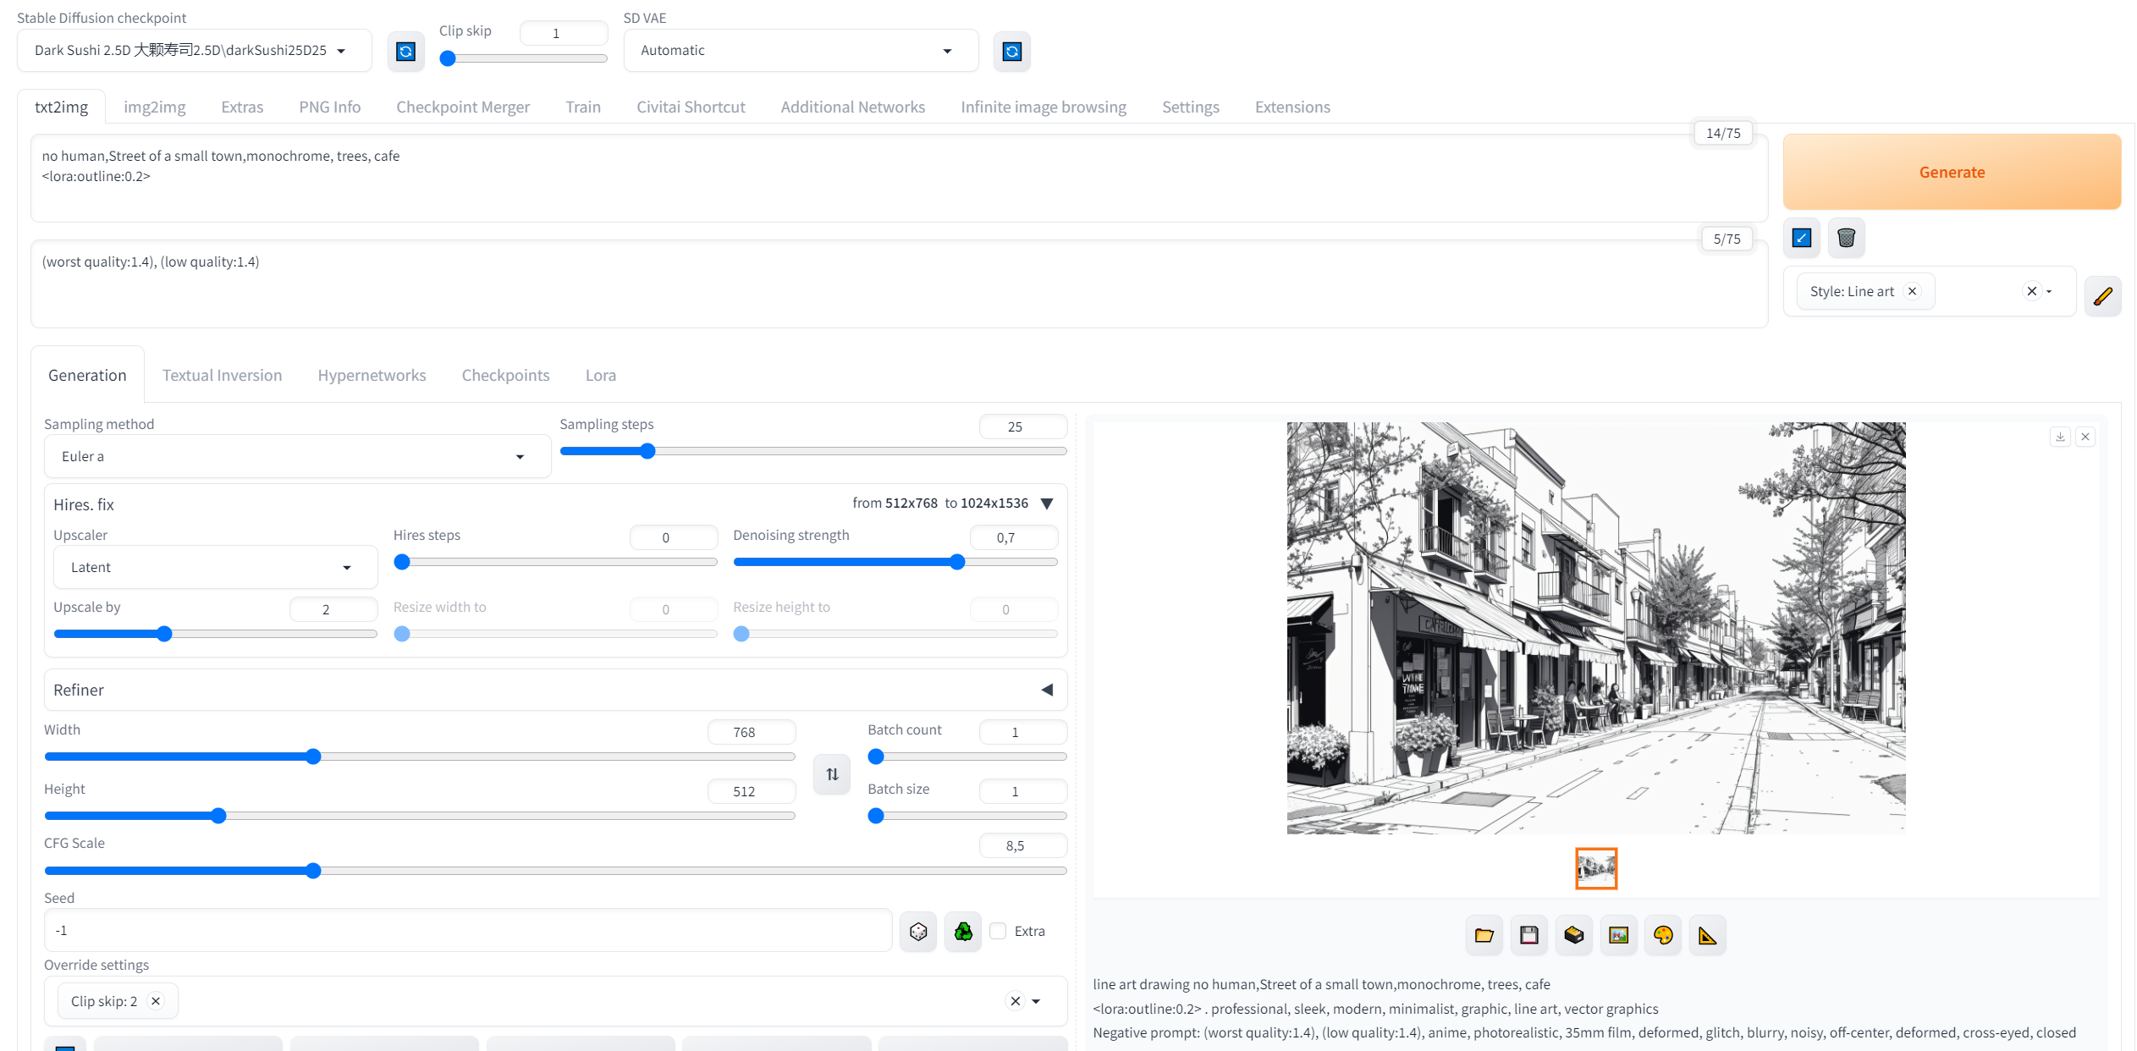Open the Sampling method dropdown
Image resolution: width=2137 pixels, height=1051 pixels.
pos(297,457)
